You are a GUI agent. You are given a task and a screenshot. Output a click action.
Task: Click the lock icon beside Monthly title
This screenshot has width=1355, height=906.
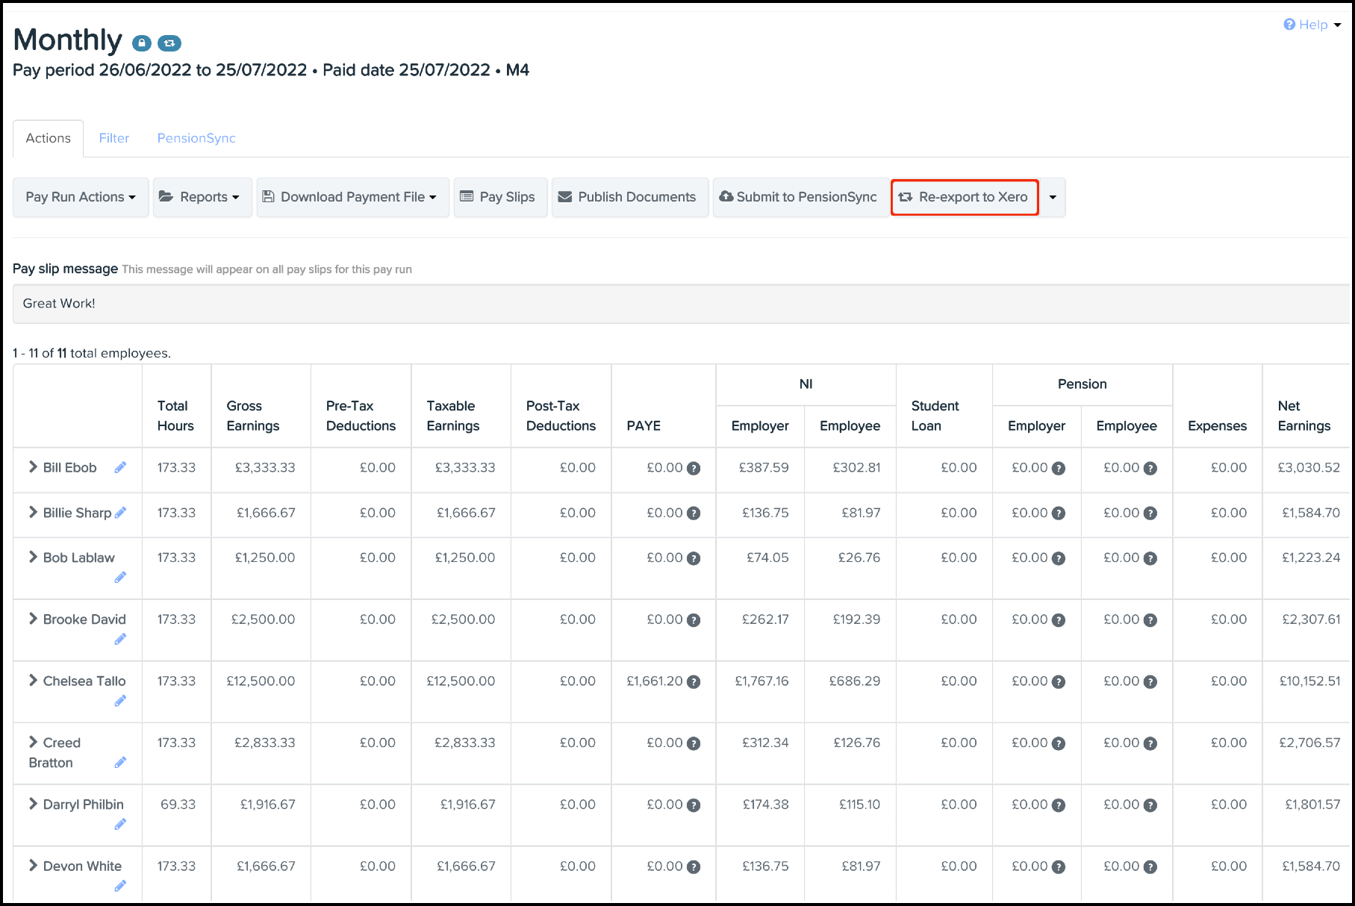(142, 43)
